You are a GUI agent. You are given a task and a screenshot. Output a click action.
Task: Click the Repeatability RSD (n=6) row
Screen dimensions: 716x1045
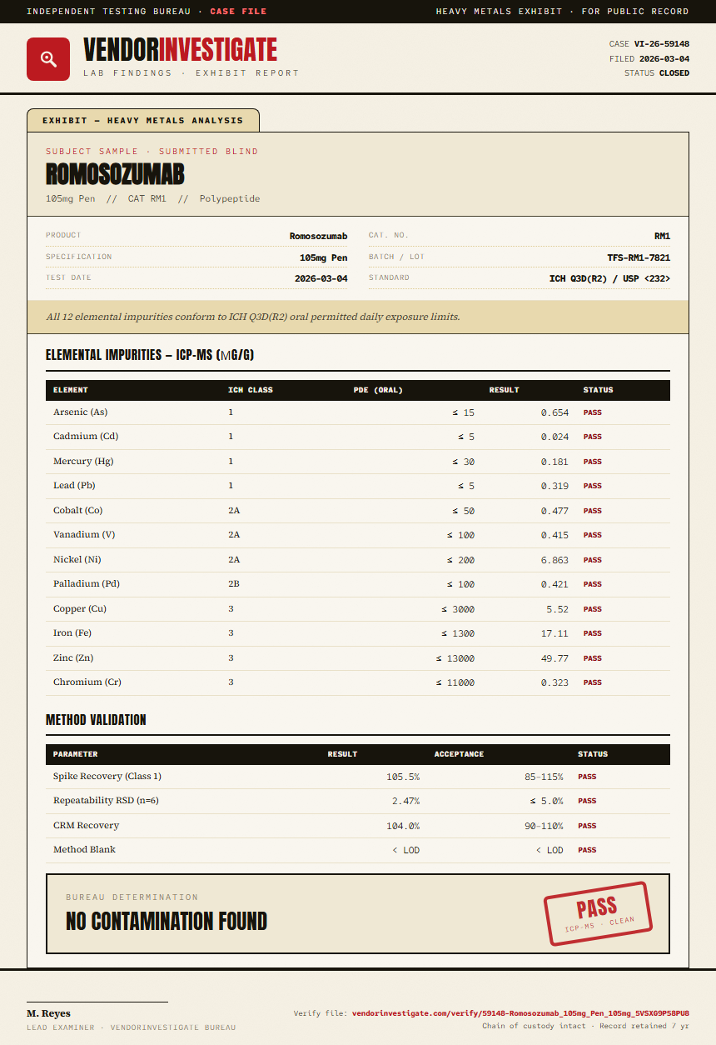(358, 801)
